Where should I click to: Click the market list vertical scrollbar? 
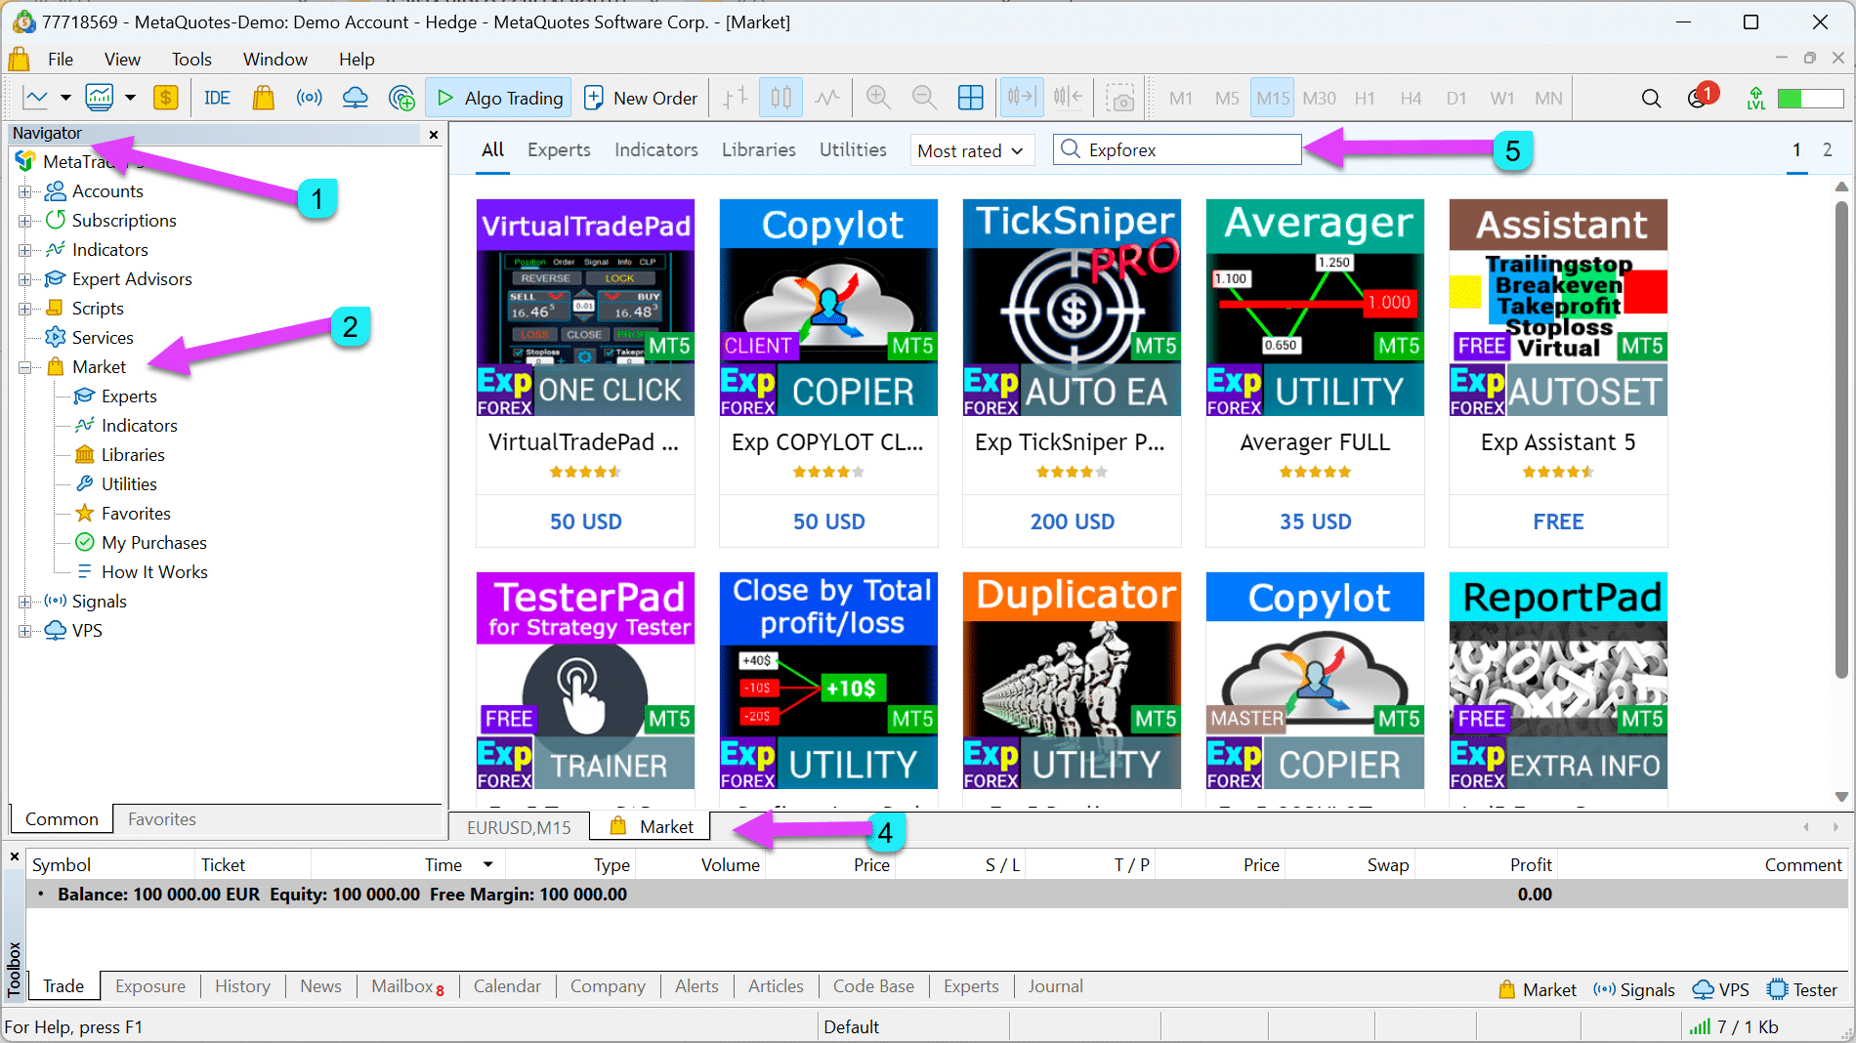click(x=1840, y=439)
